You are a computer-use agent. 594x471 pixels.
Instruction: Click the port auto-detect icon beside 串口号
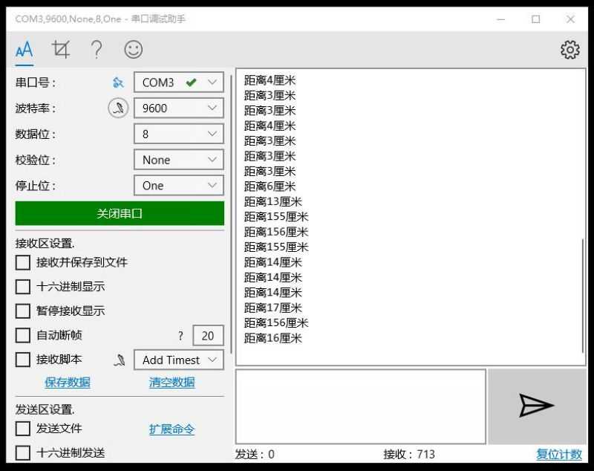click(x=117, y=82)
